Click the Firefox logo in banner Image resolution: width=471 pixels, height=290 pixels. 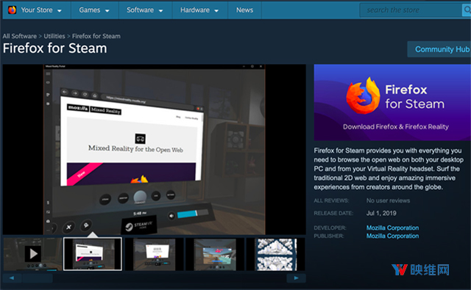[363, 95]
